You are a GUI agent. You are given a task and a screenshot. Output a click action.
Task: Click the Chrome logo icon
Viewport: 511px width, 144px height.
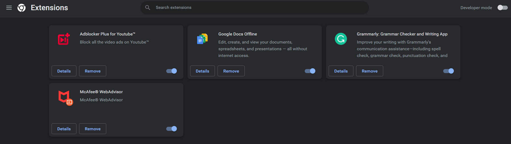(x=22, y=8)
